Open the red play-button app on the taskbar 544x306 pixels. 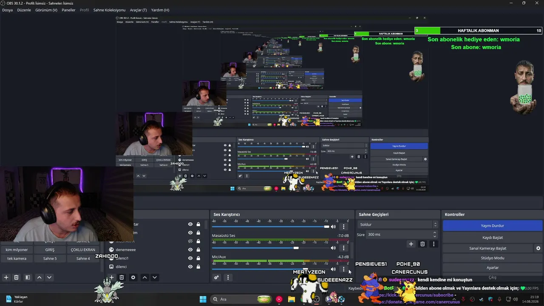(279, 299)
